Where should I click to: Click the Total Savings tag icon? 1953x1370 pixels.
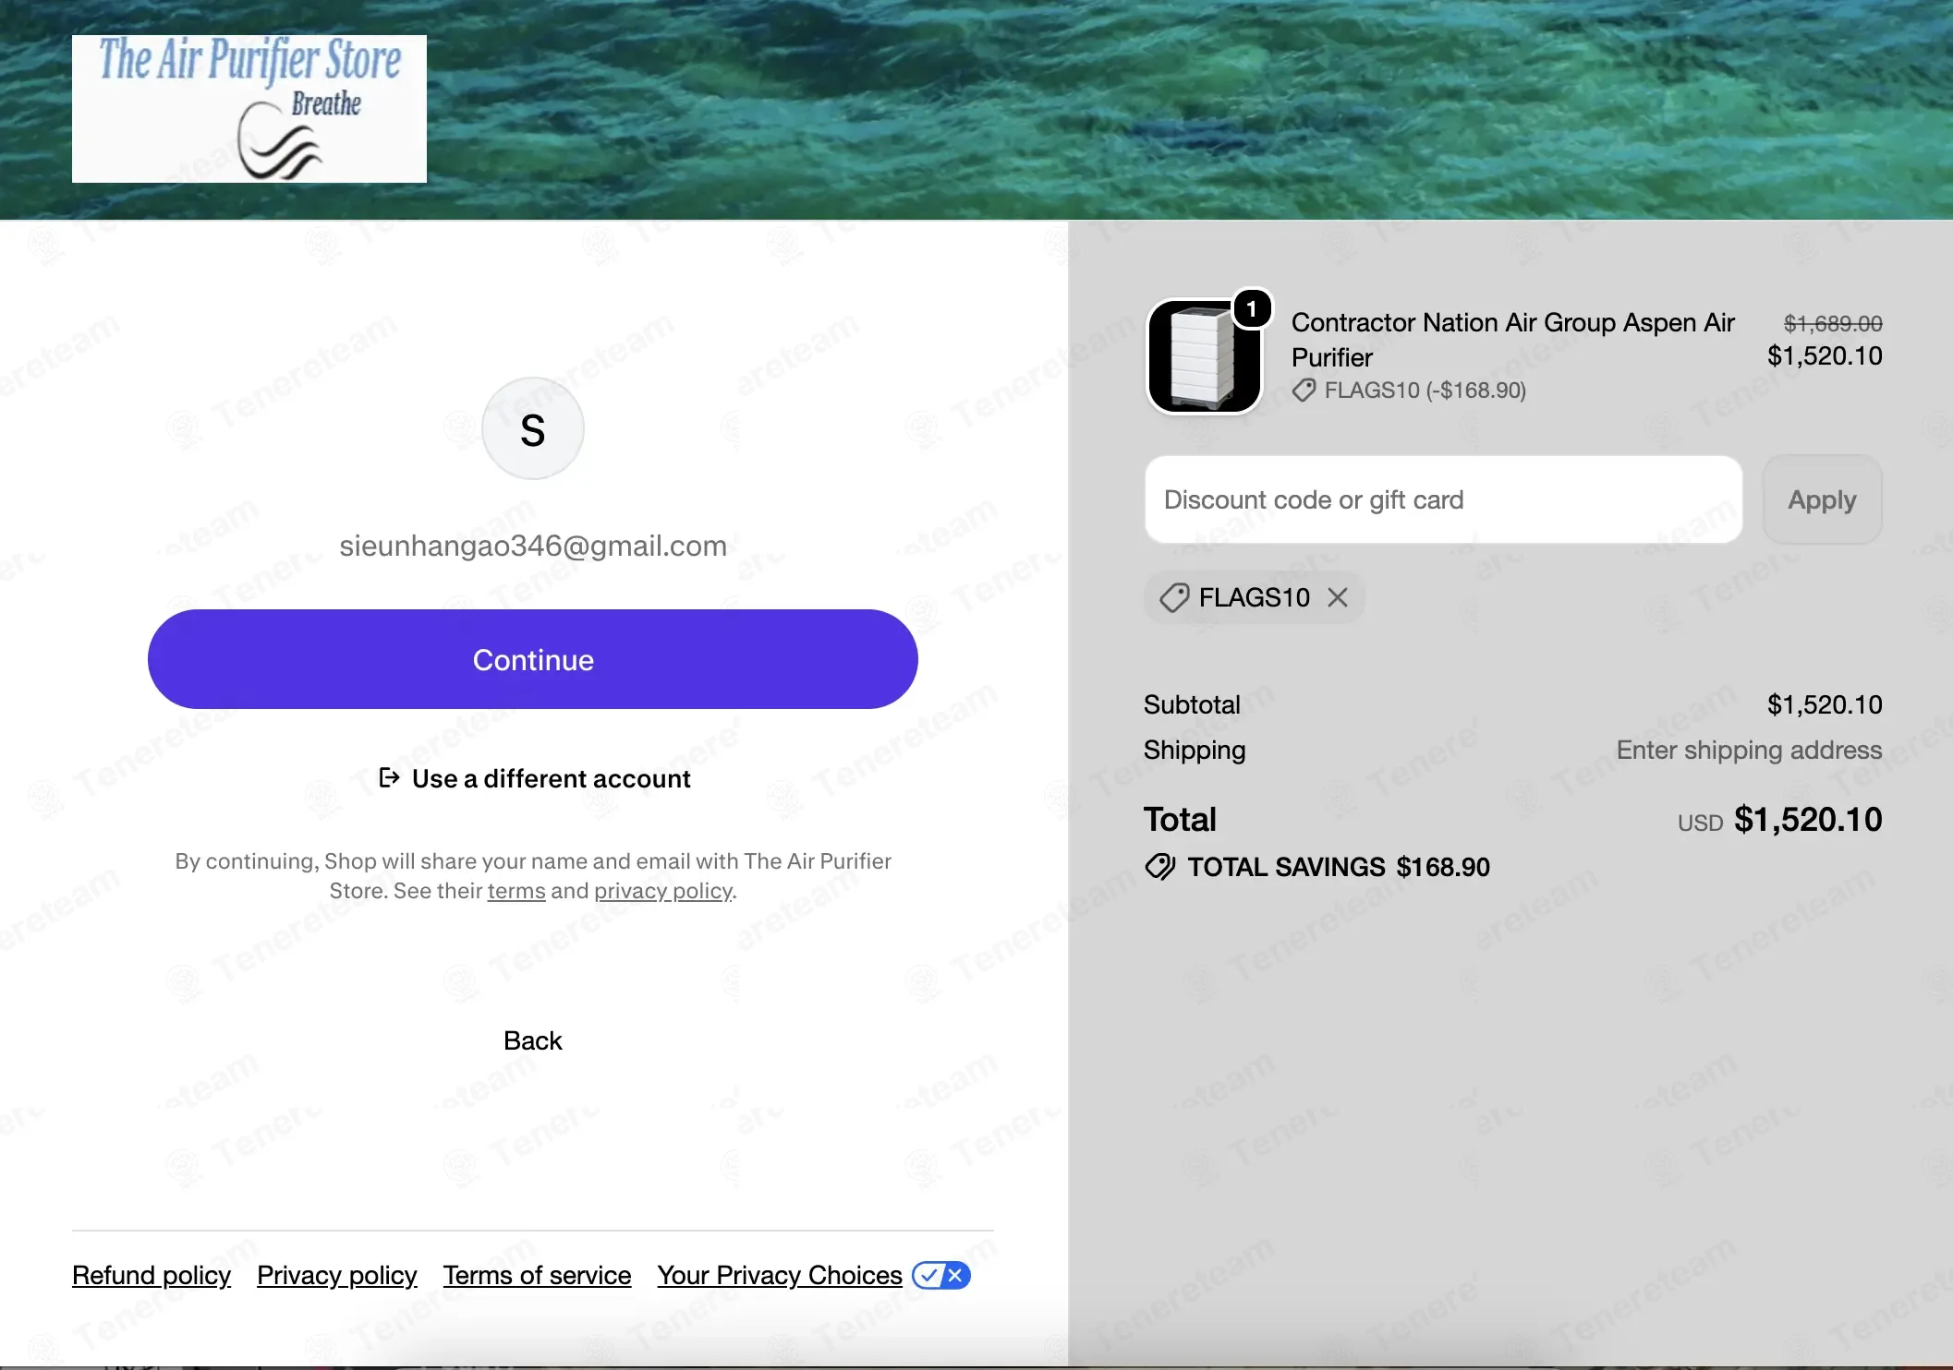point(1160,867)
